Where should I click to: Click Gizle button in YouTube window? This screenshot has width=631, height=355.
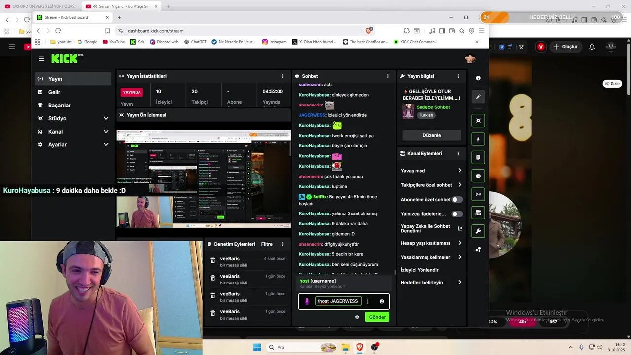pyautogui.click(x=613, y=84)
